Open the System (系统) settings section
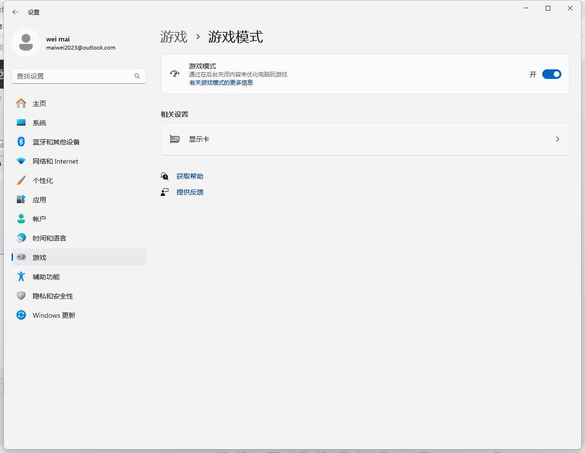The image size is (585, 453). [x=39, y=123]
